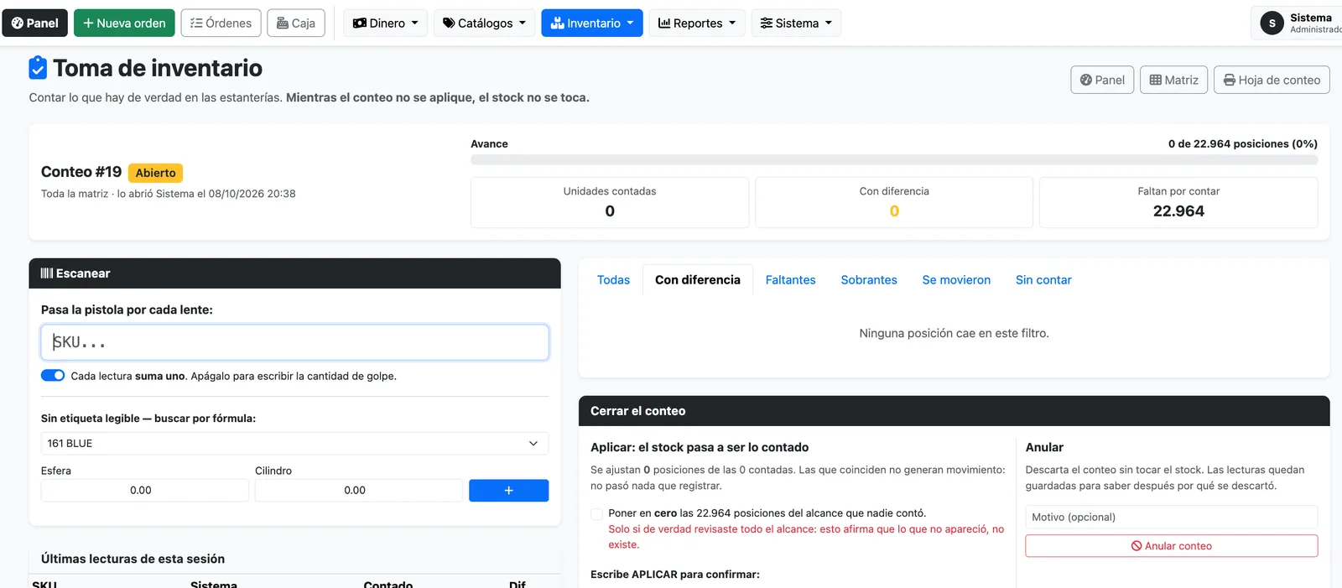This screenshot has height=588, width=1342.
Task: Click the clipboard icon beside Toma de inventario
Action: point(38,67)
